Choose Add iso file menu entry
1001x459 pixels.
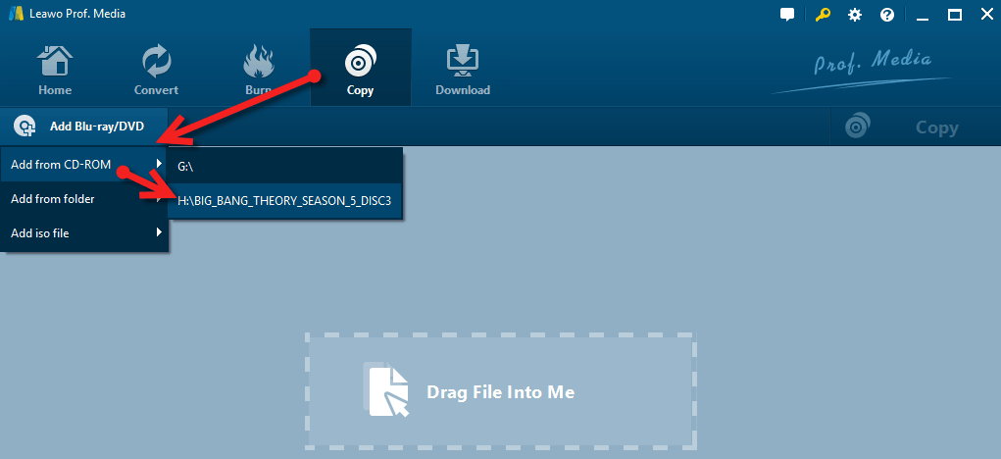point(84,233)
